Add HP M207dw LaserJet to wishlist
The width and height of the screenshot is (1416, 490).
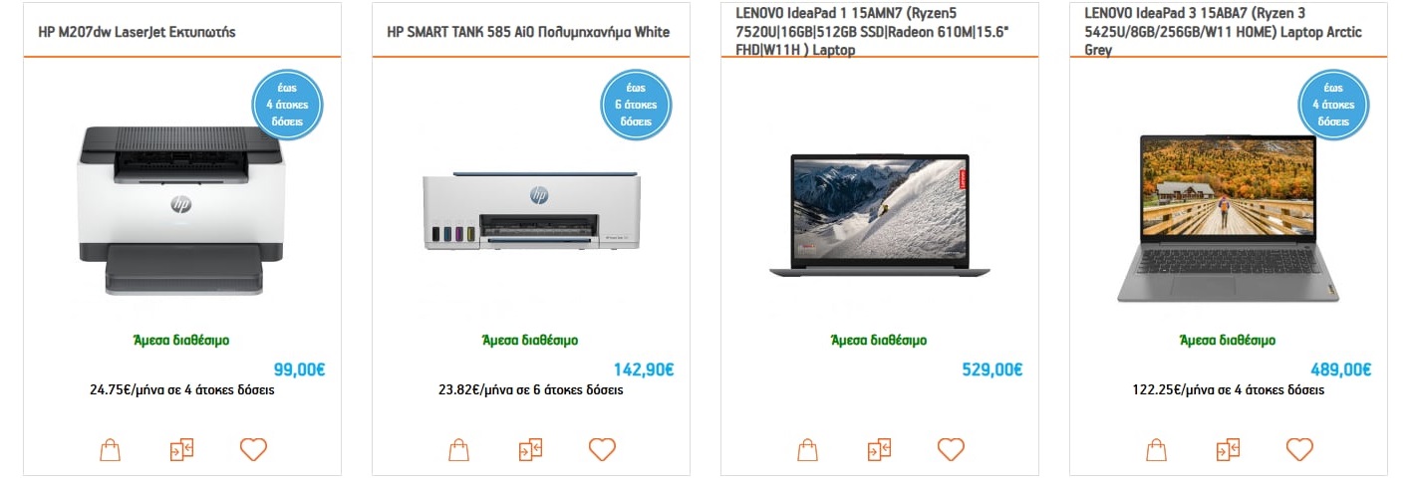253,449
